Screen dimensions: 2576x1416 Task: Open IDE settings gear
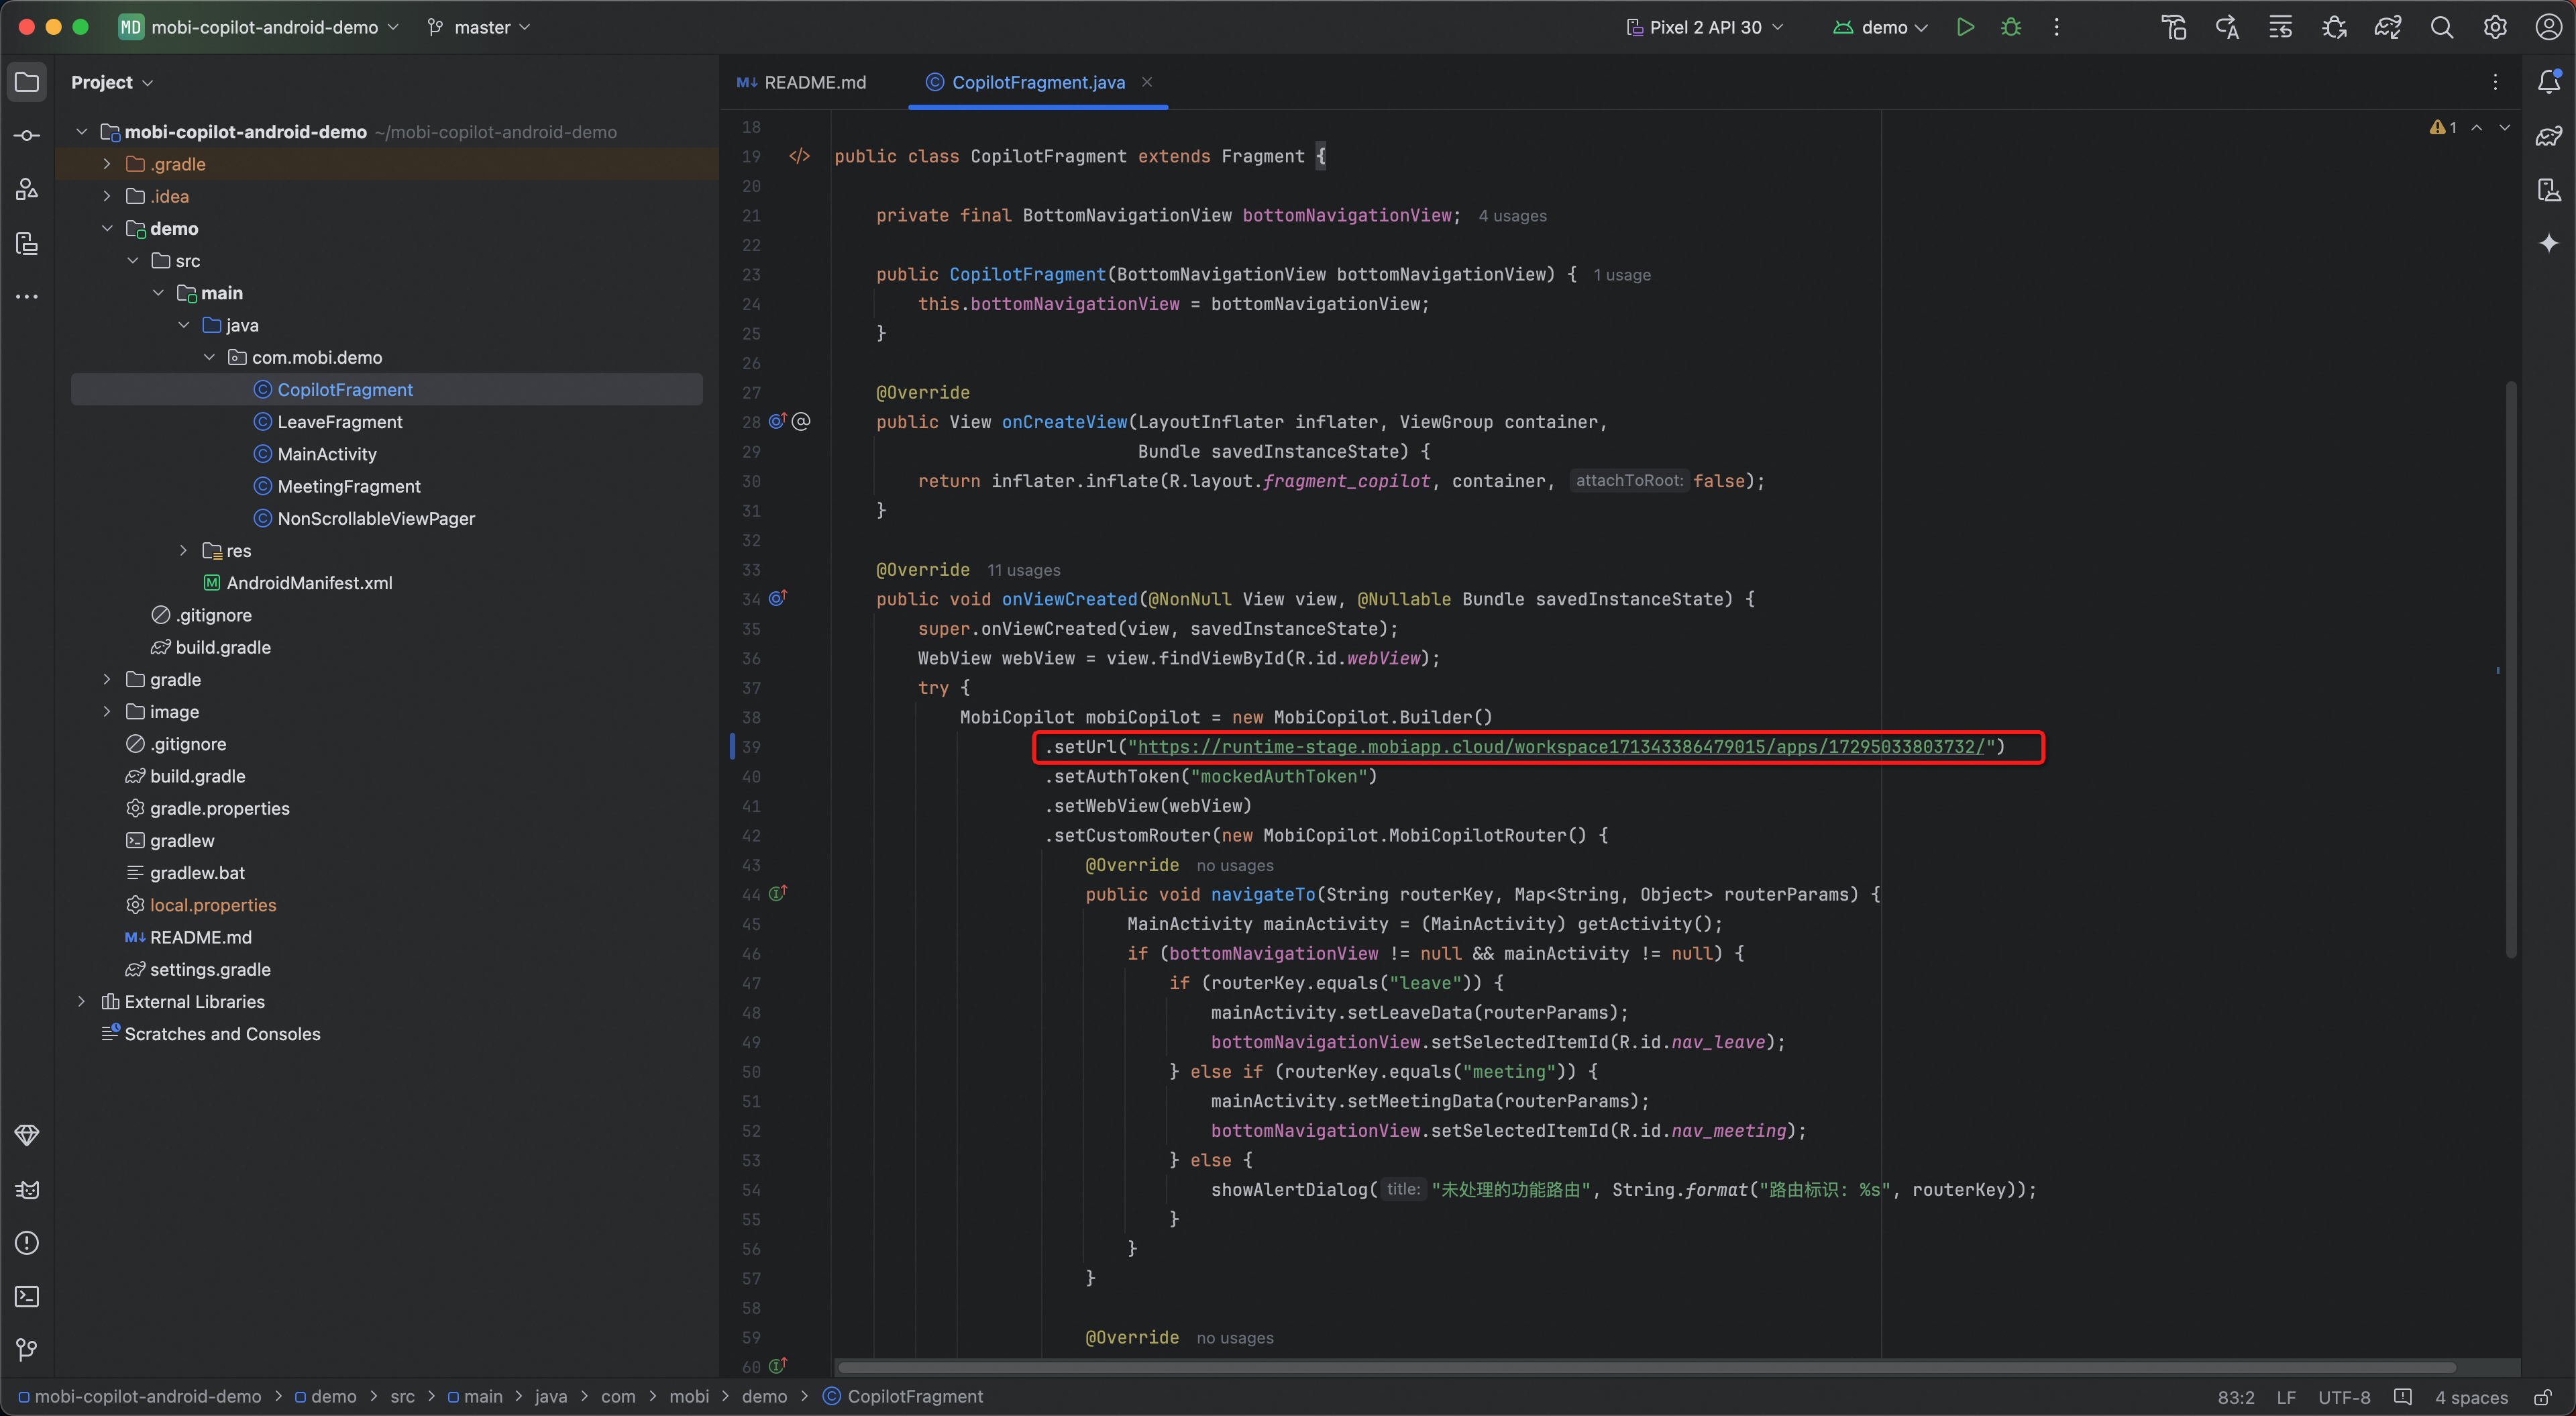click(2495, 27)
